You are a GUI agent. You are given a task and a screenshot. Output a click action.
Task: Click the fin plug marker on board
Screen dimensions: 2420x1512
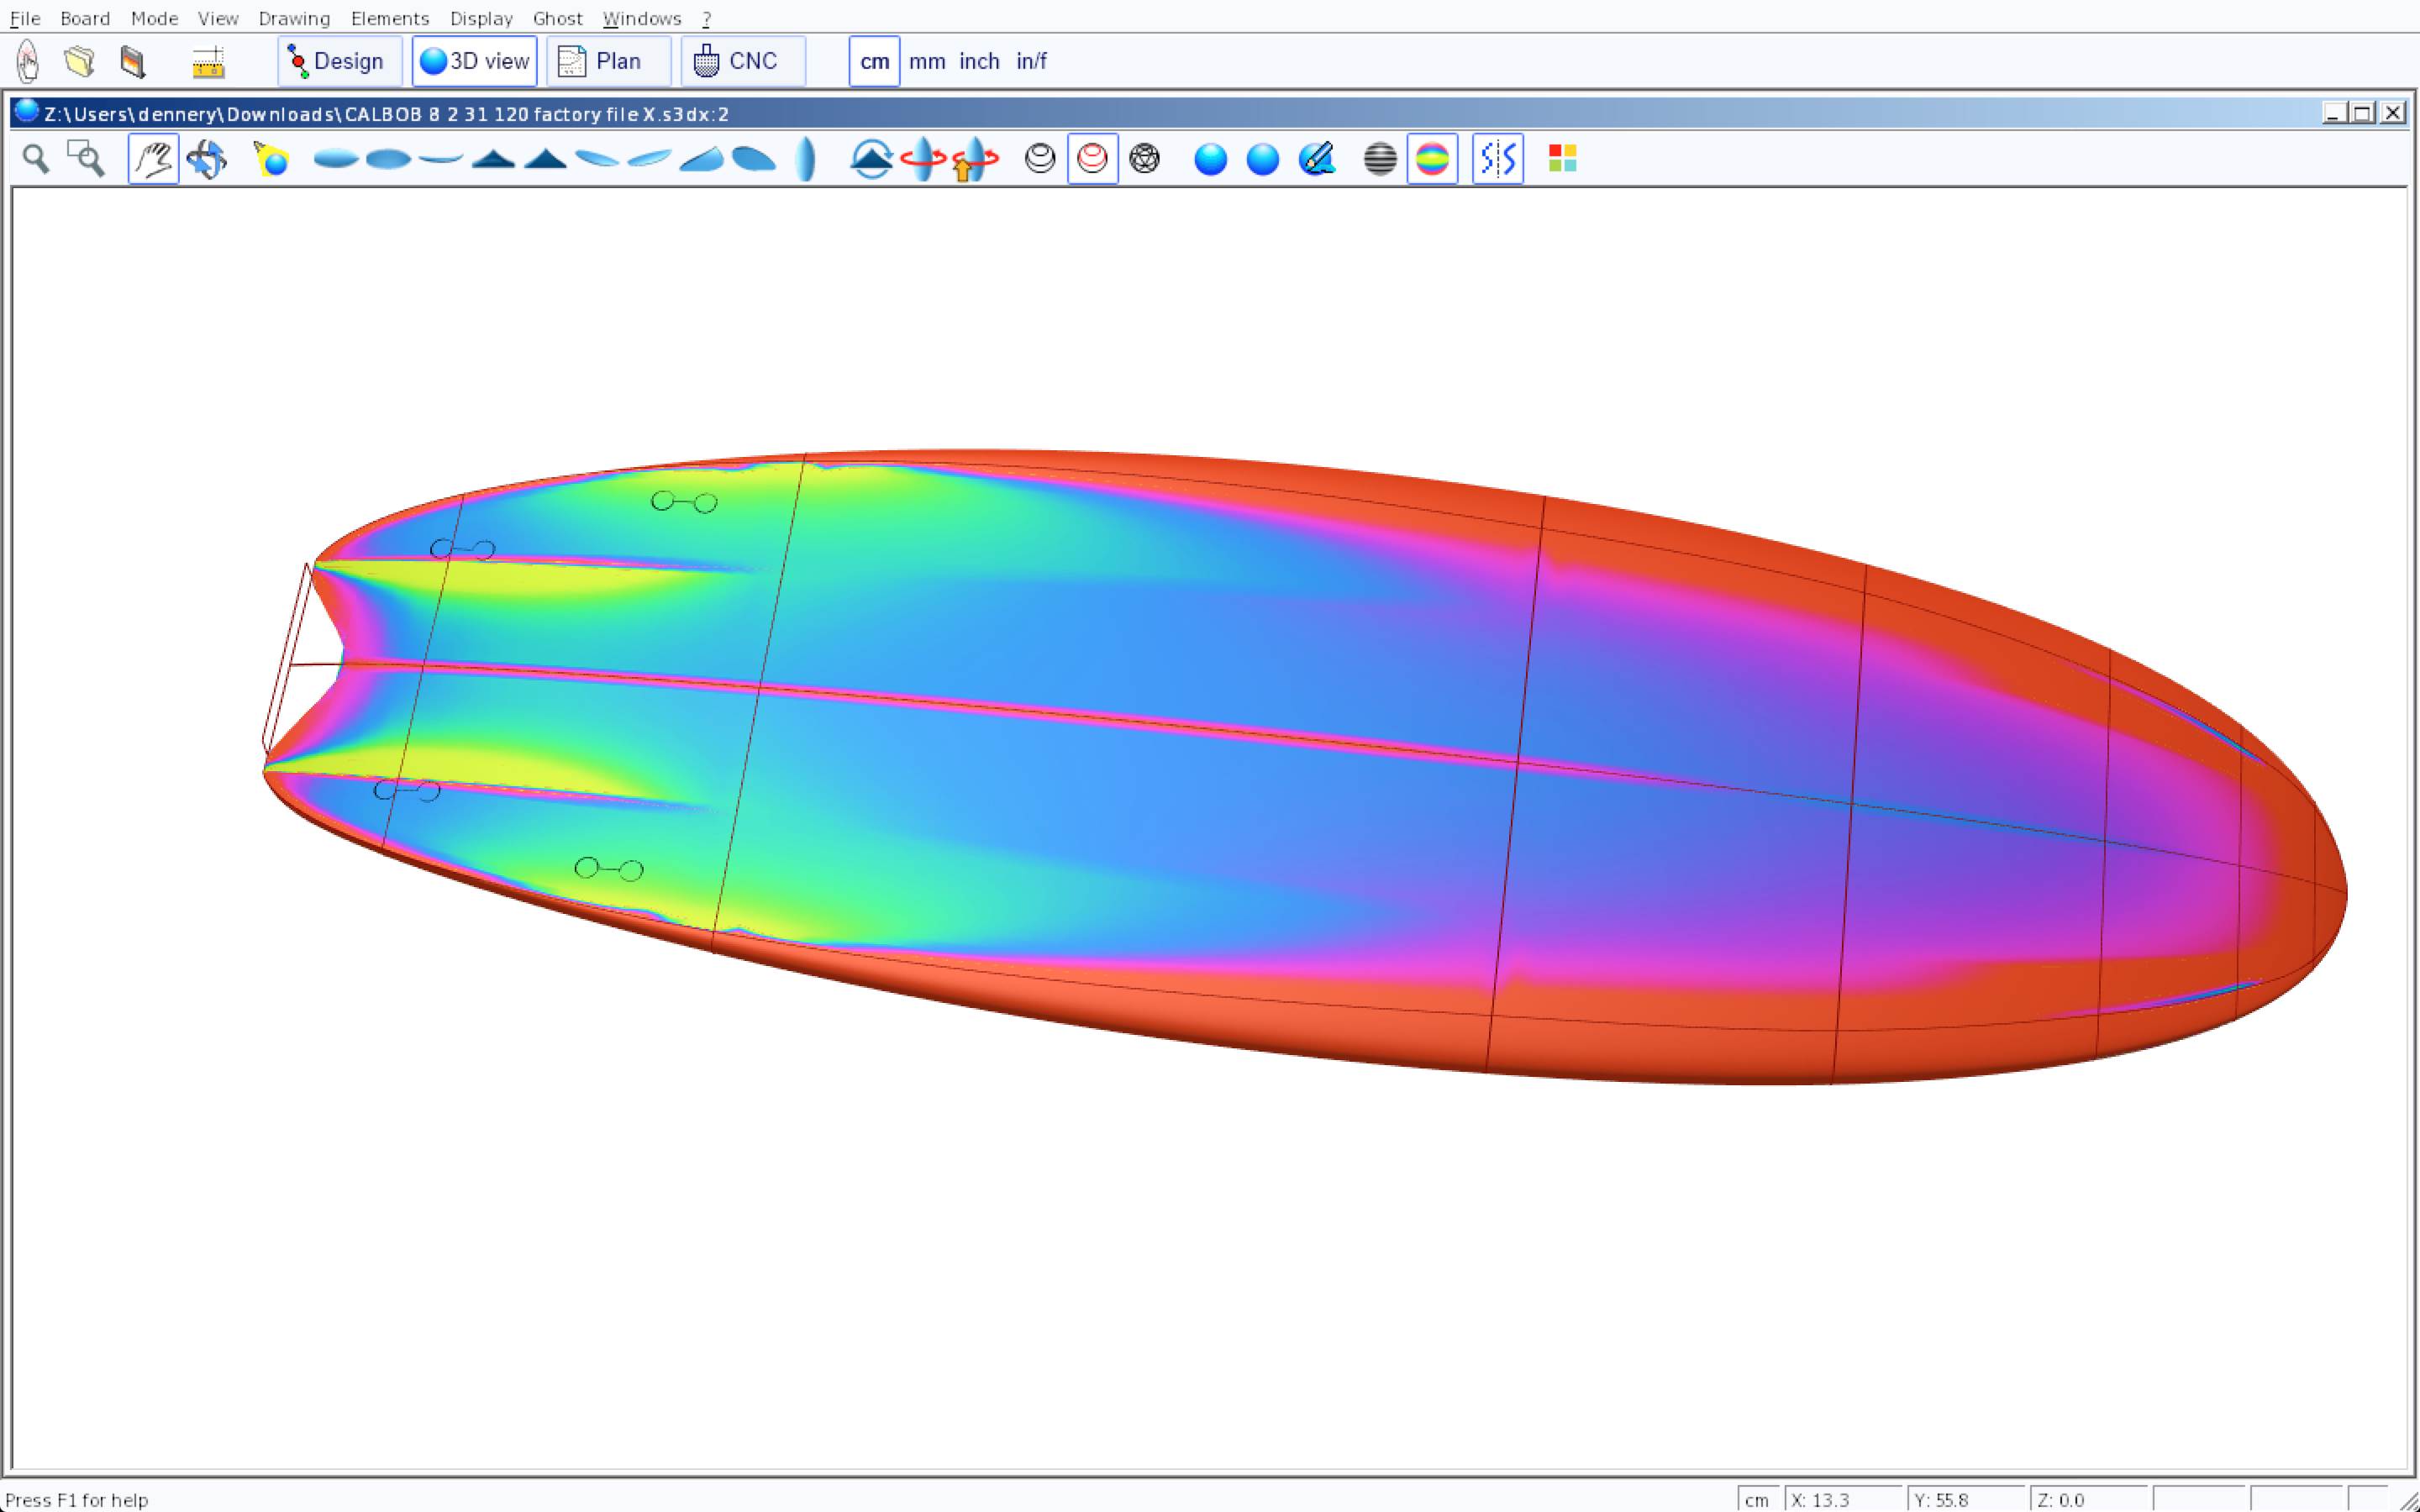[x=684, y=502]
